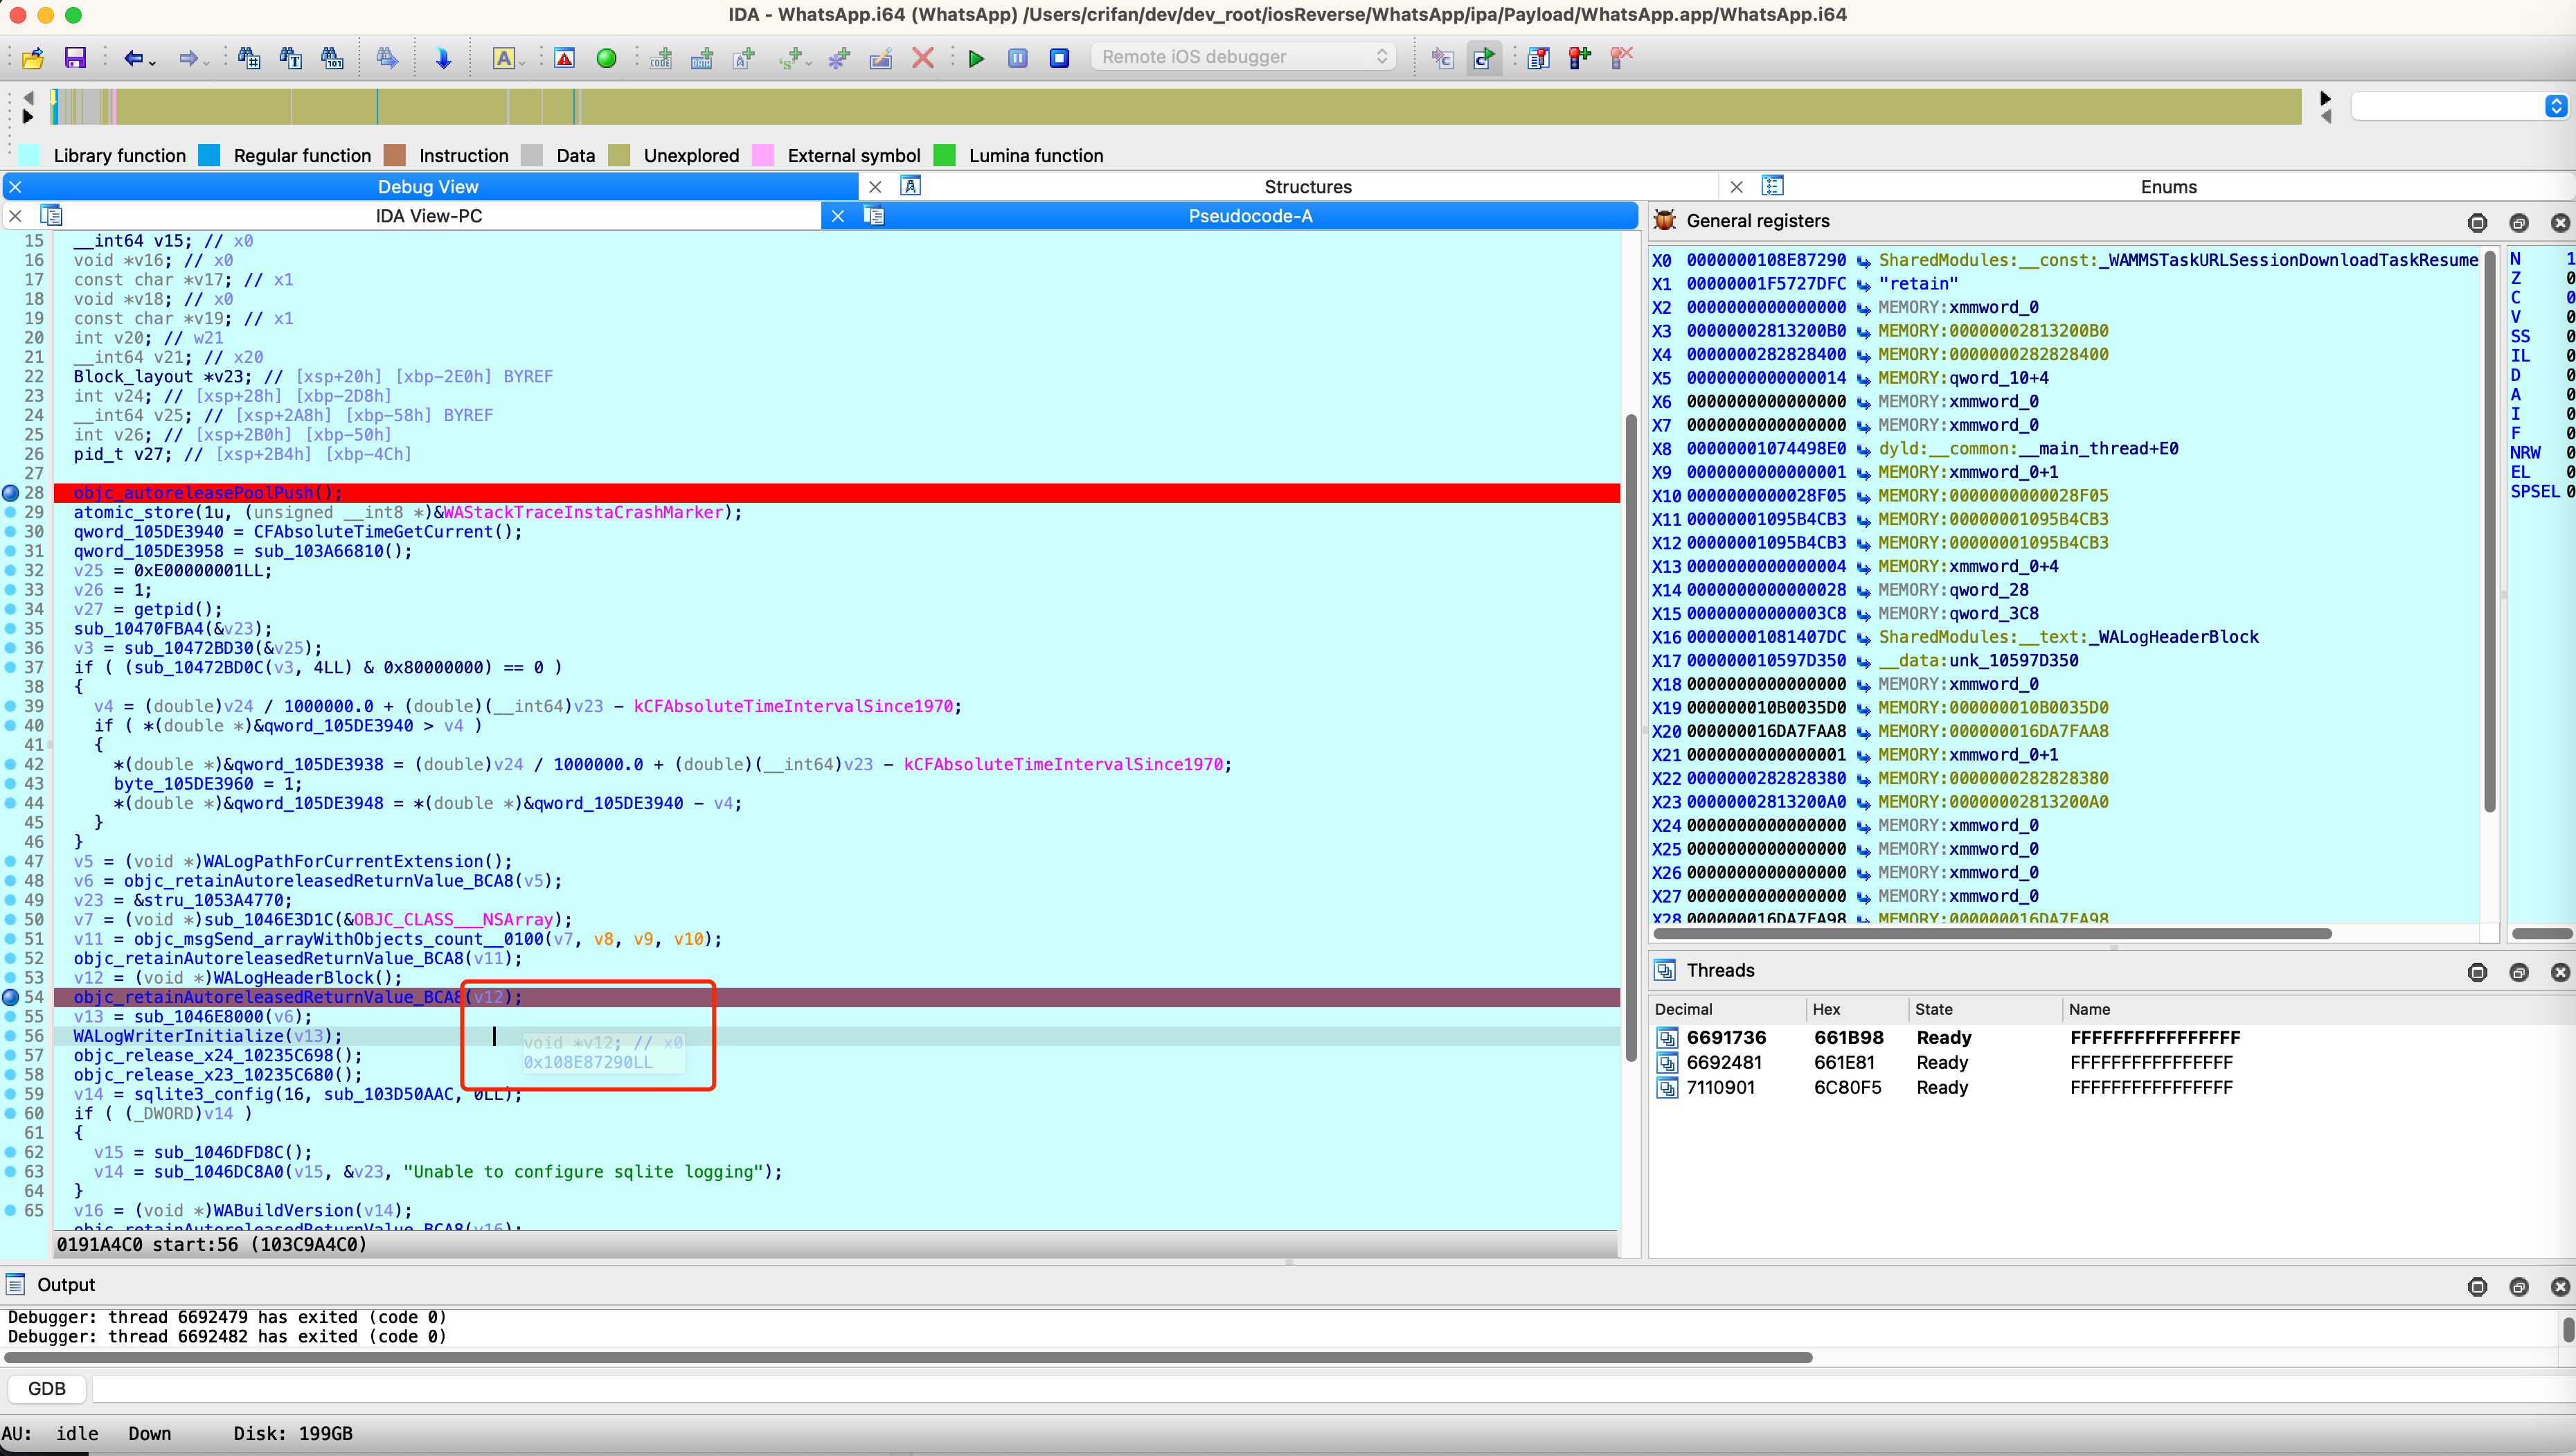Open the breakpoint list icon
Screen dimensions: 2576x1456
[1538, 58]
